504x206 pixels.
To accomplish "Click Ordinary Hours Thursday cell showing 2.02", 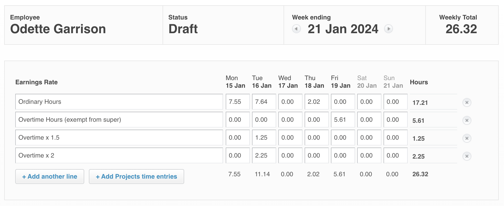I will click(x=316, y=102).
